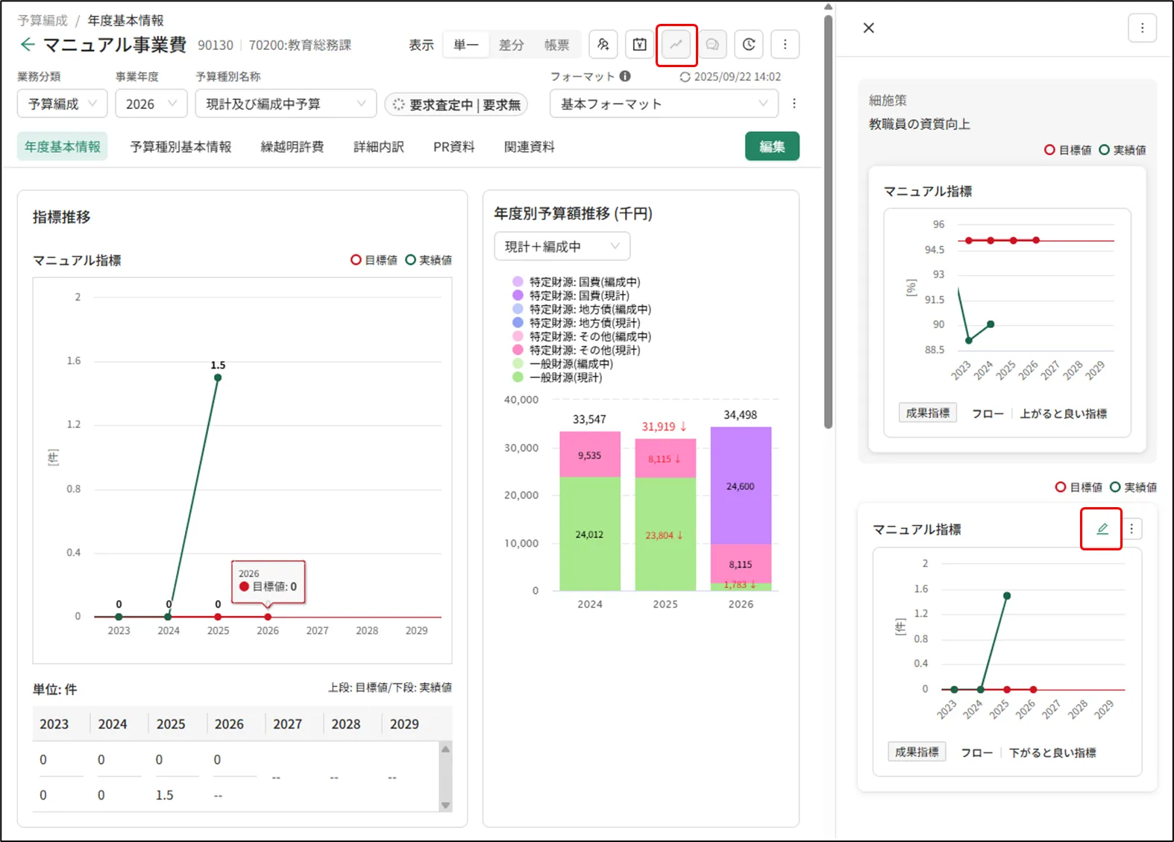Switch to the 予算種別基本情報 tab
Viewport: 1174px width, 842px height.
(x=181, y=147)
